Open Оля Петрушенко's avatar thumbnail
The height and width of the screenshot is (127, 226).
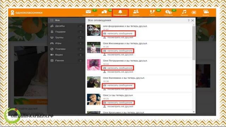pyautogui.click(x=94, y=65)
